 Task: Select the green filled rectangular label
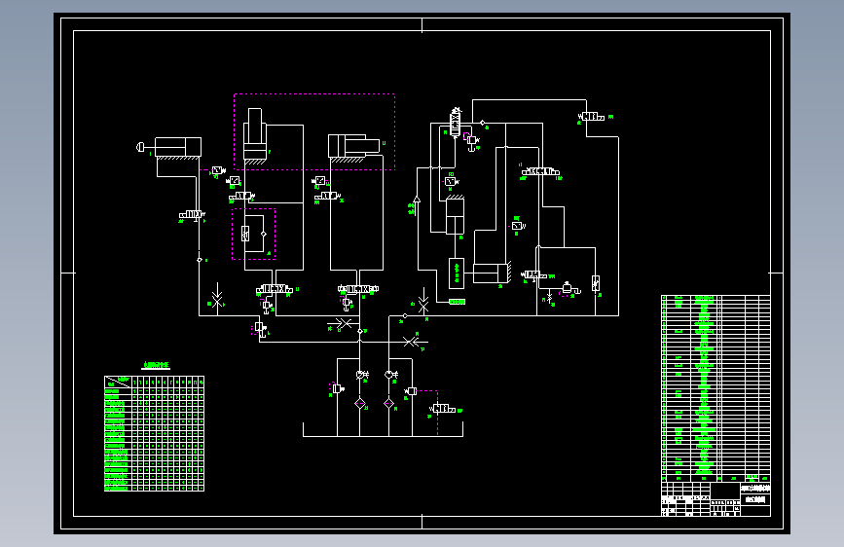pyautogui.click(x=457, y=302)
